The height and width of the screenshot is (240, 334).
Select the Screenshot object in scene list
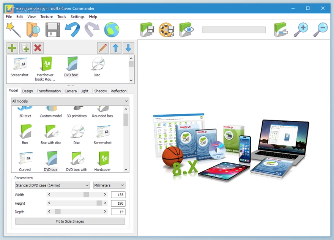coord(19,67)
